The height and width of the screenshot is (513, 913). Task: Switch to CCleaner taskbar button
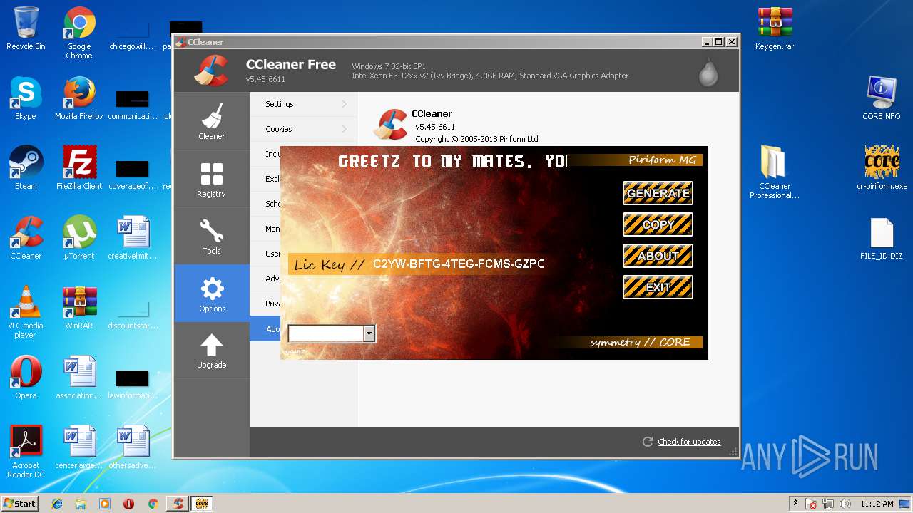coord(177,503)
